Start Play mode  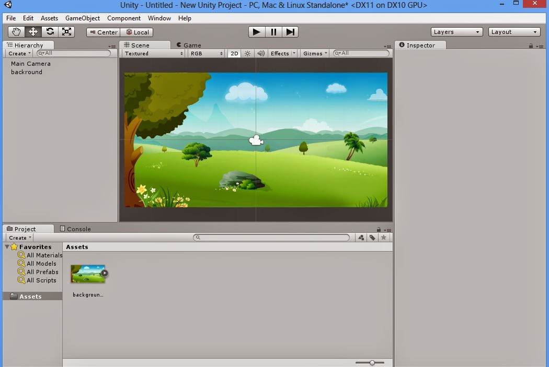[257, 32]
